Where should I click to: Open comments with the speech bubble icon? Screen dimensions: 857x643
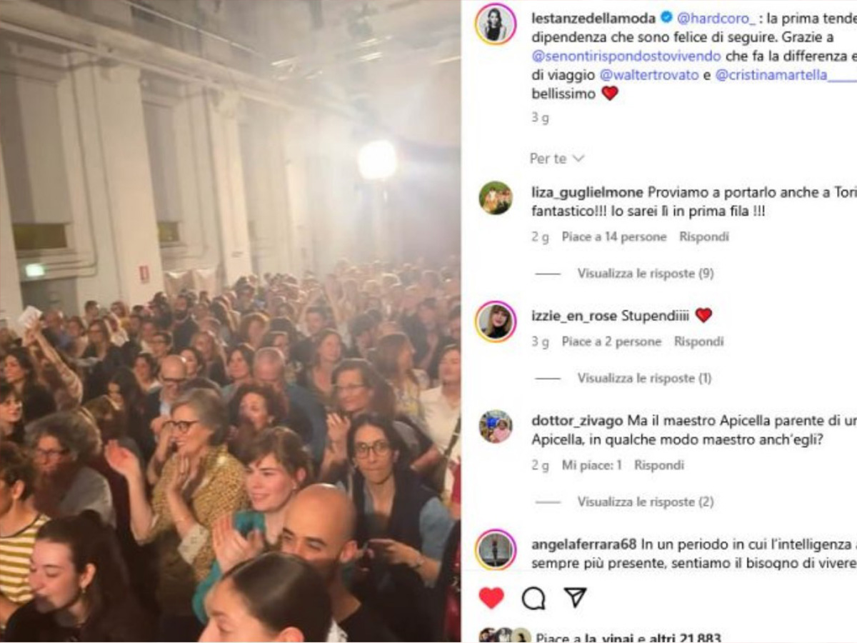tap(533, 598)
